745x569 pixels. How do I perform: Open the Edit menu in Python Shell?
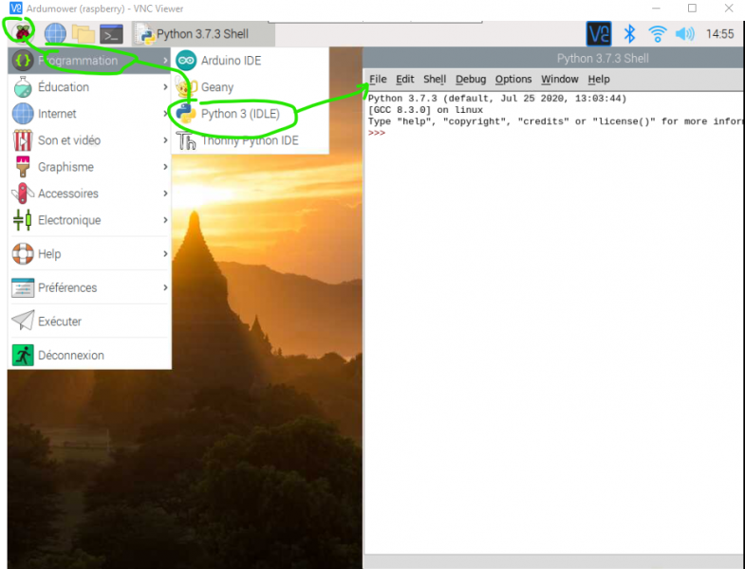click(405, 79)
